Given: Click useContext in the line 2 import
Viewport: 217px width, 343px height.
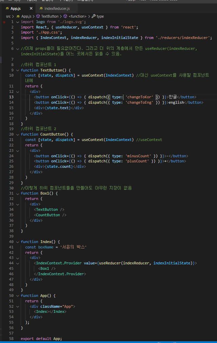Looking at the screenshot, I should click(93, 27).
